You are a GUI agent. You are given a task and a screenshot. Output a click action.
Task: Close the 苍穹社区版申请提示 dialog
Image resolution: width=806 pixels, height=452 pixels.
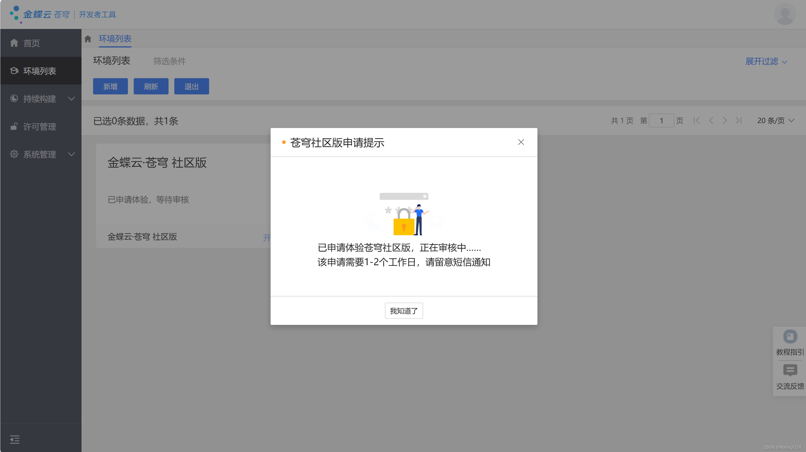pyautogui.click(x=521, y=142)
